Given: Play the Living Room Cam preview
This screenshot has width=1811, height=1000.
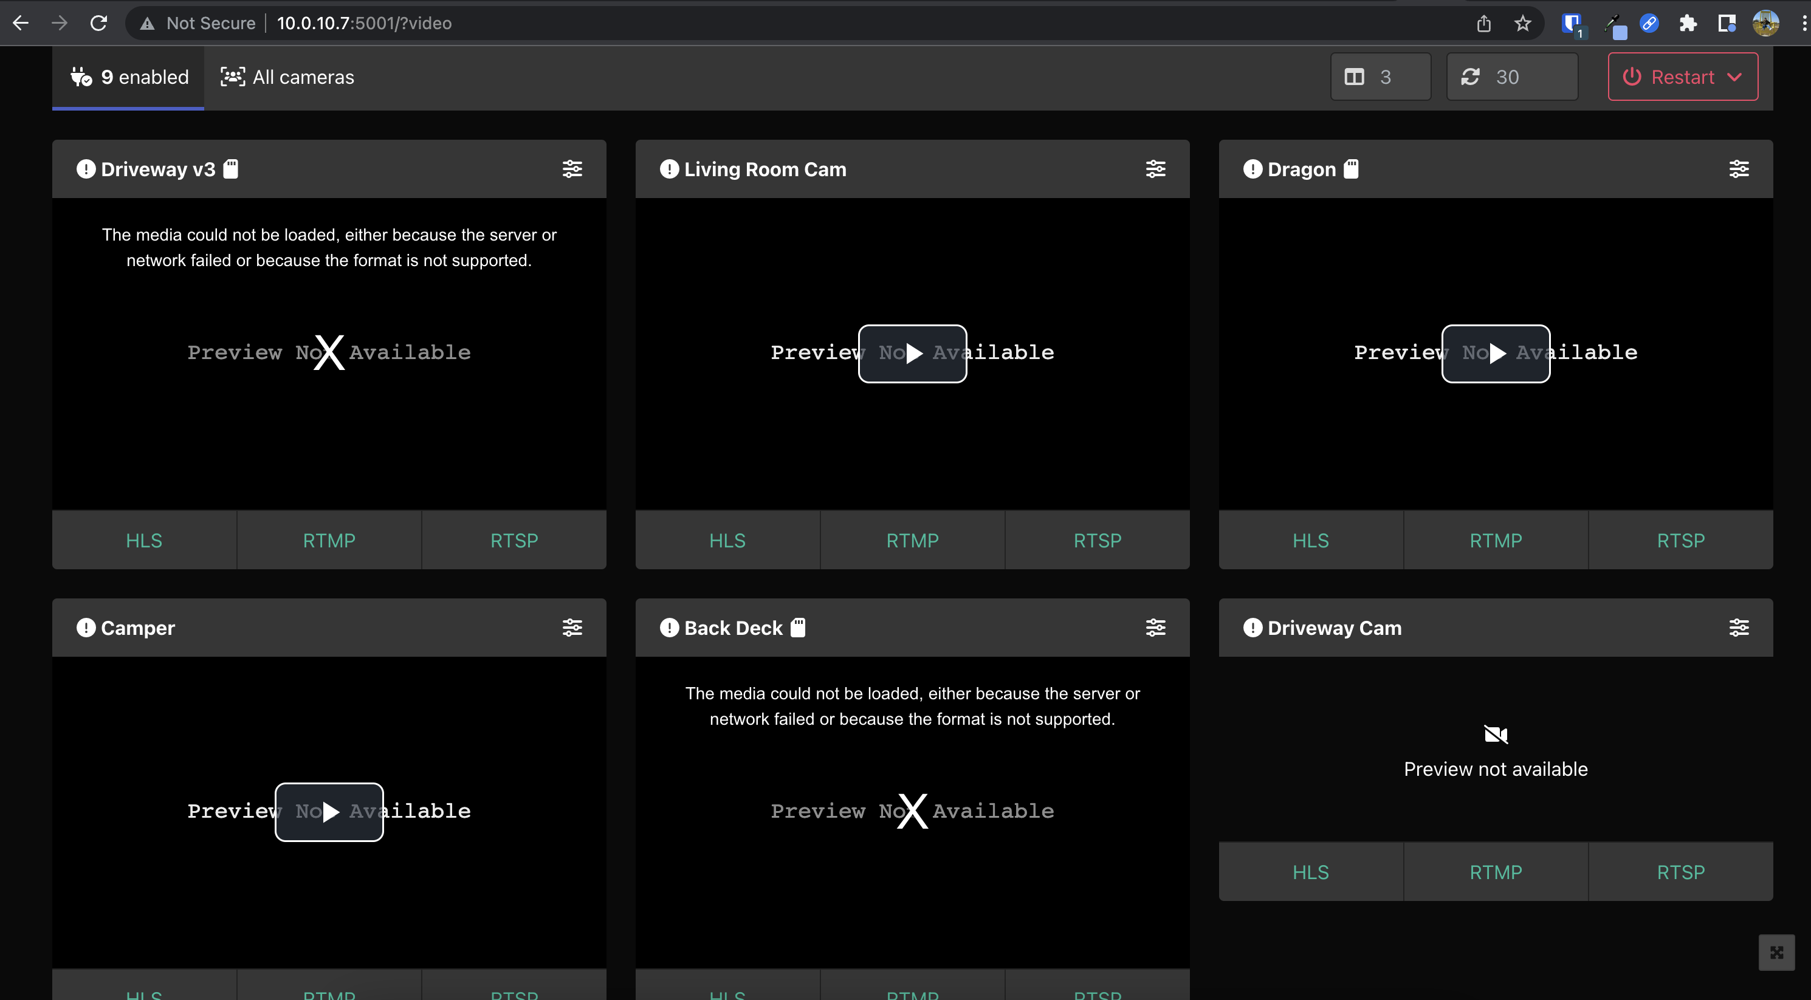Looking at the screenshot, I should pos(913,354).
